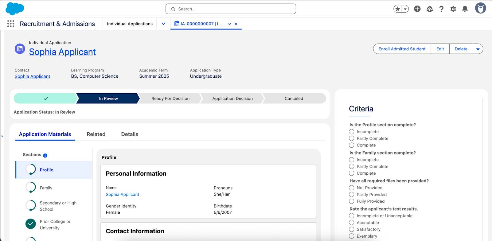Click the Family progress ring icon

(31, 187)
